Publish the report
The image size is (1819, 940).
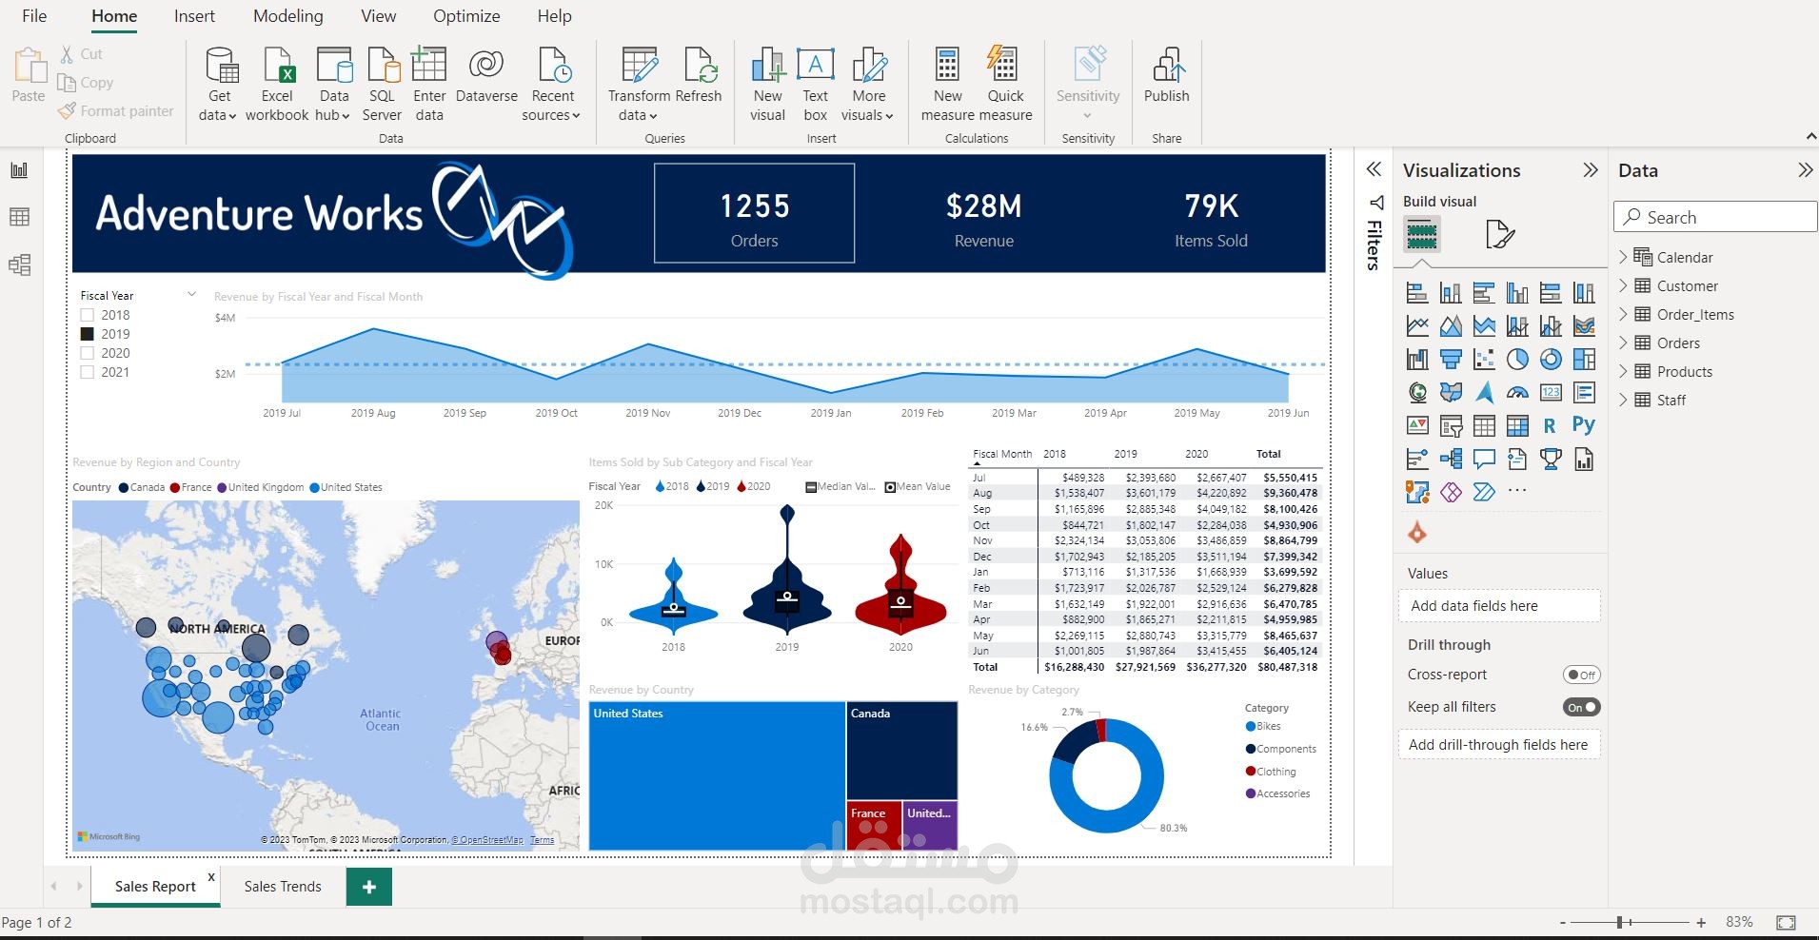1166,76
